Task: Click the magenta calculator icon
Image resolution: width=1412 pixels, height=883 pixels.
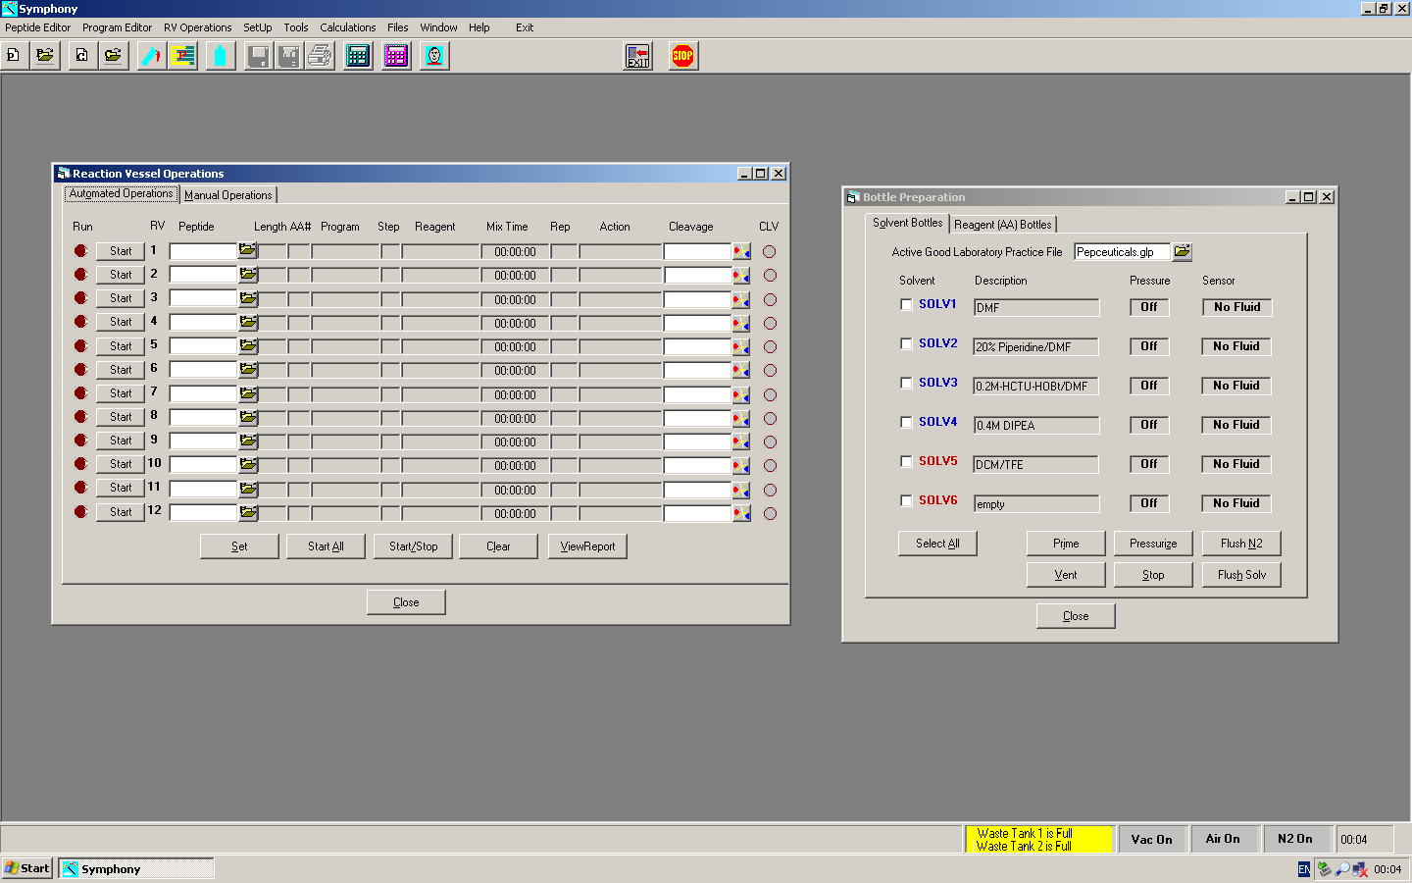Action: (x=395, y=56)
